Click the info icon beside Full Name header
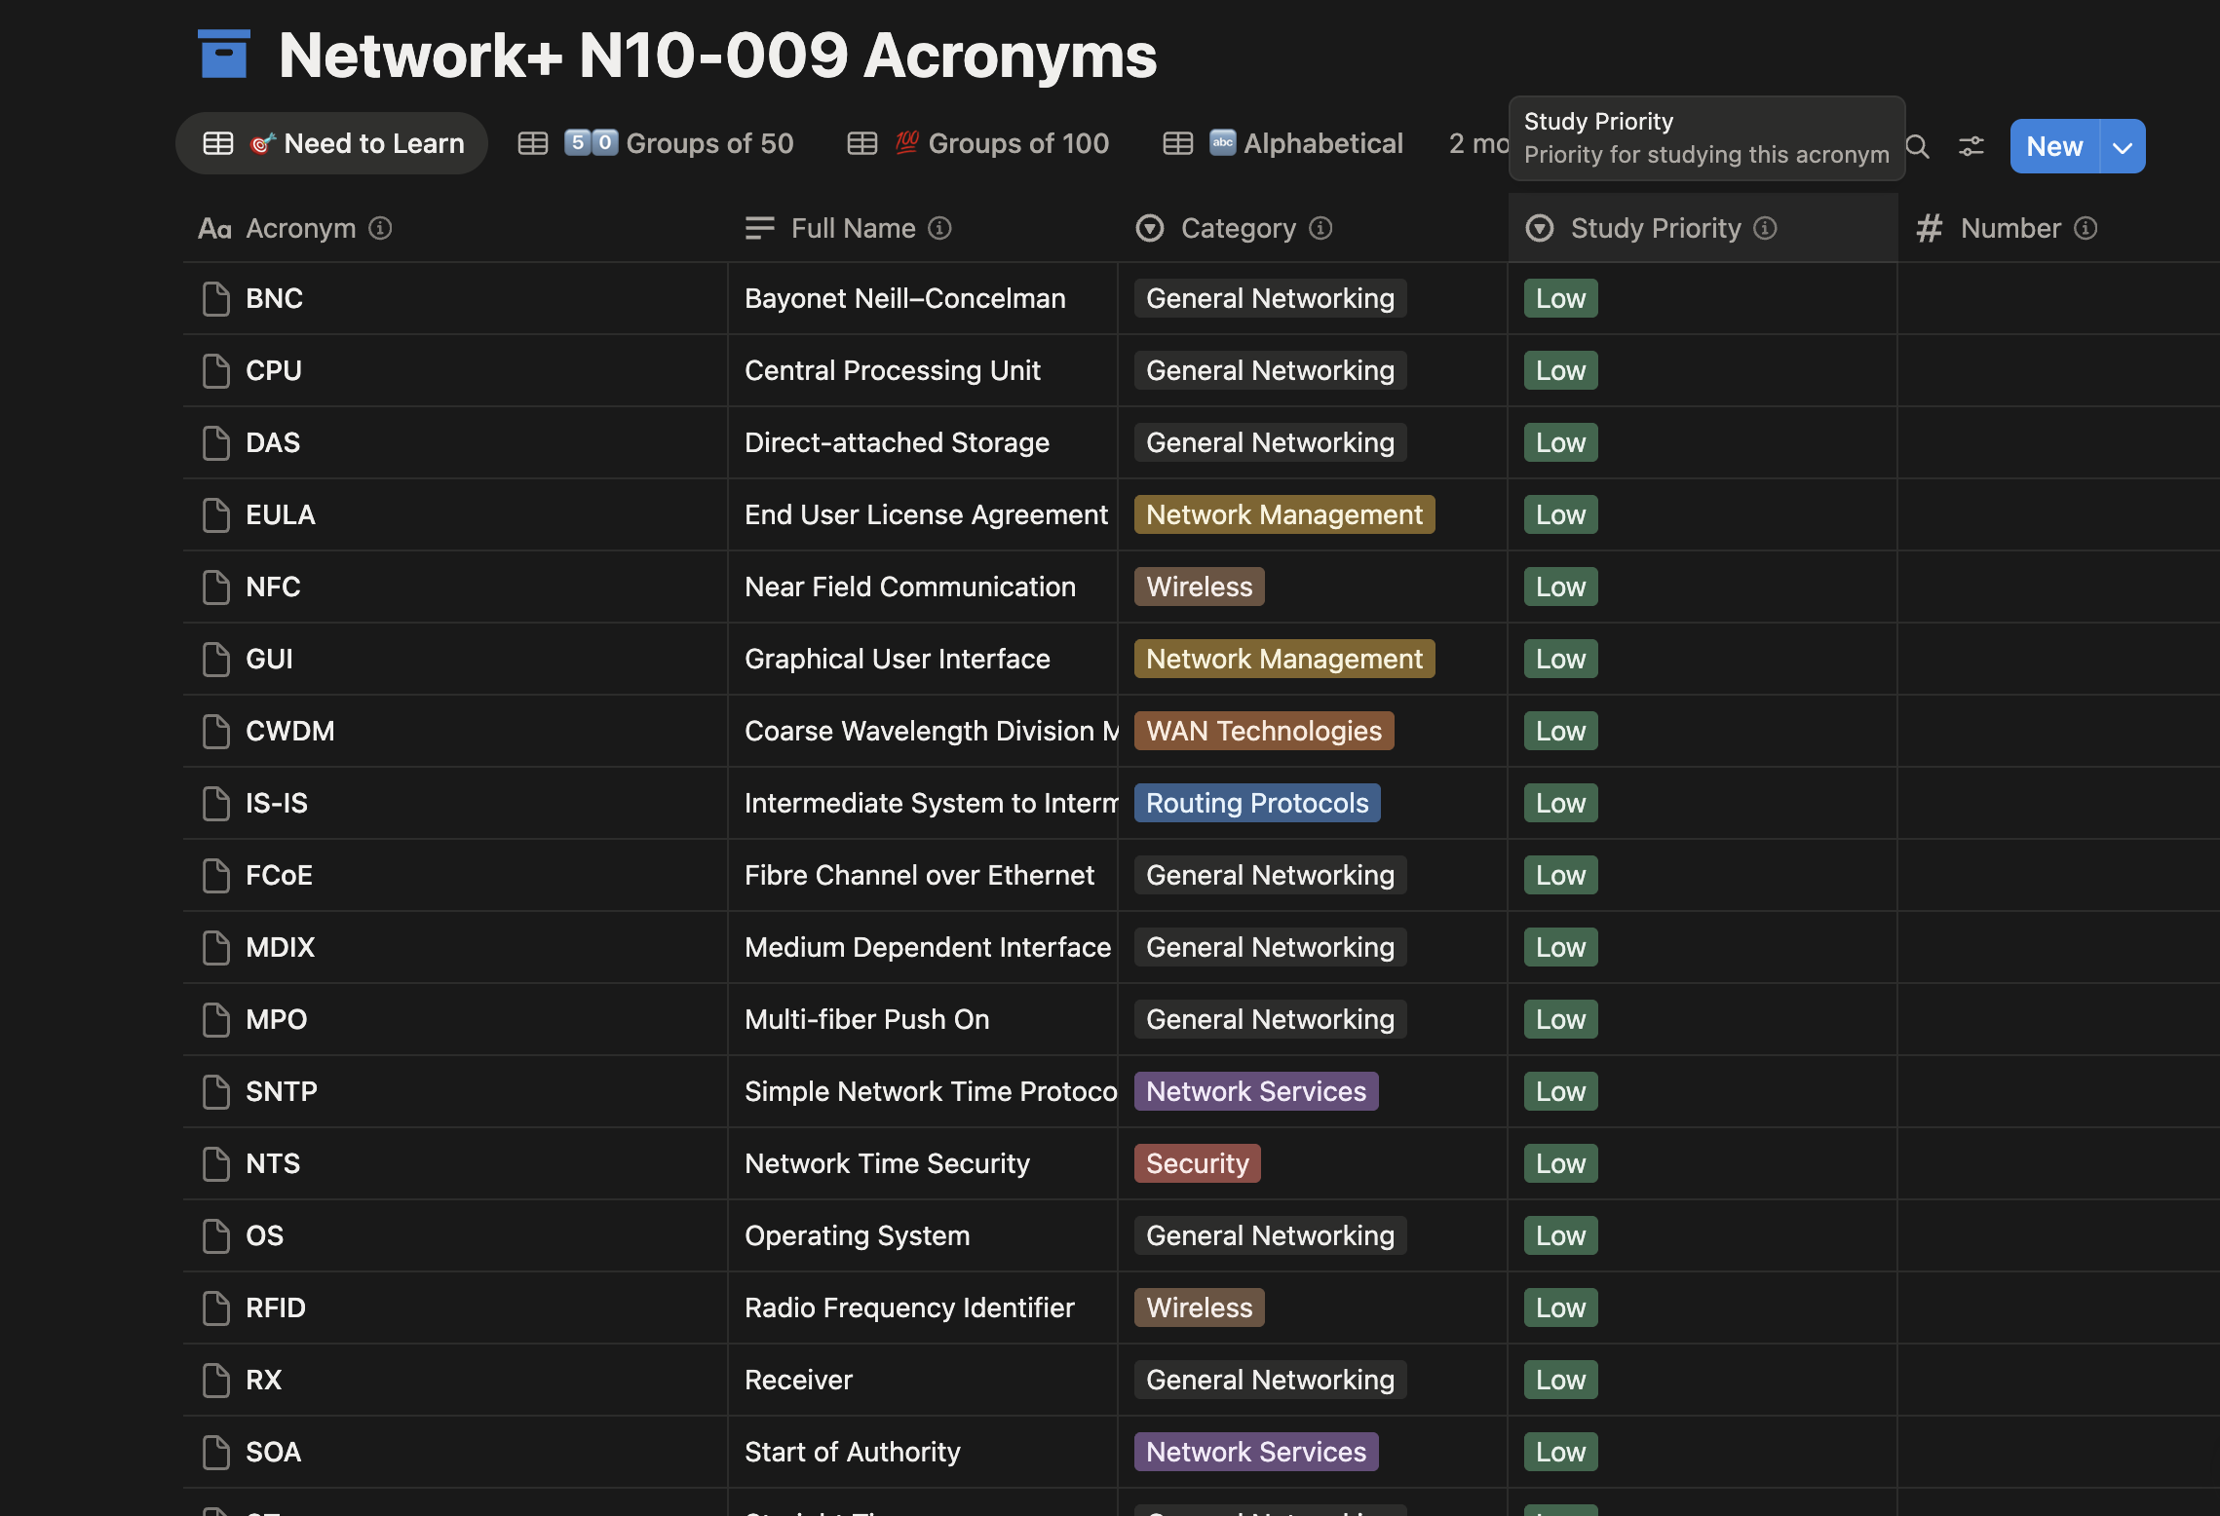The image size is (2220, 1516). click(x=939, y=228)
